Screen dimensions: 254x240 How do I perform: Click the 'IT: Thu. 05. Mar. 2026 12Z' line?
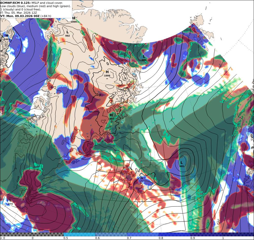tap(19, 13)
